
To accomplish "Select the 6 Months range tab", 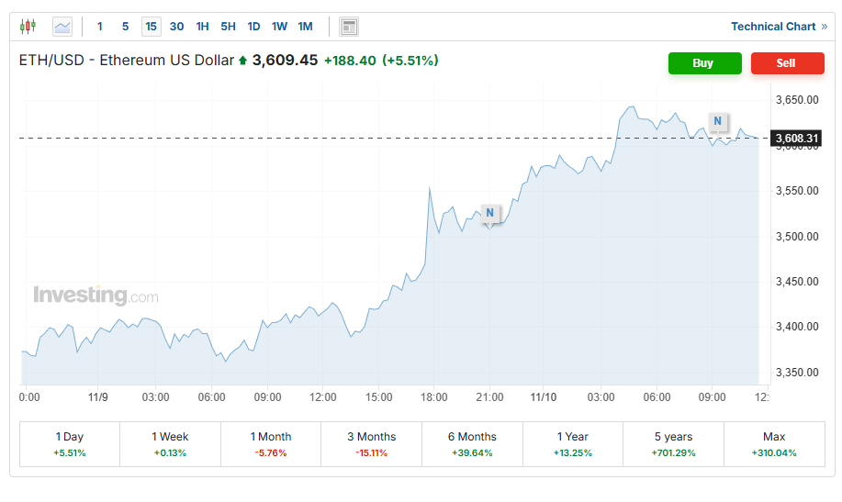I will point(472,444).
